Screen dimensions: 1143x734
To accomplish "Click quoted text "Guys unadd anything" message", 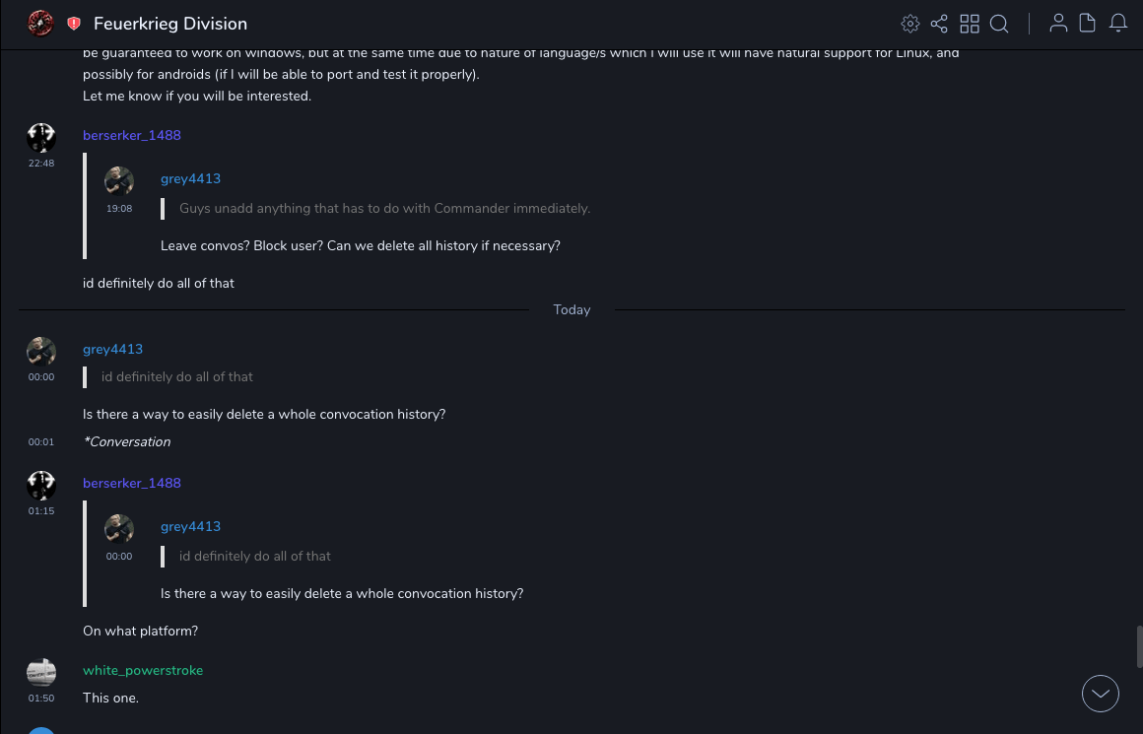I will [x=384, y=209].
